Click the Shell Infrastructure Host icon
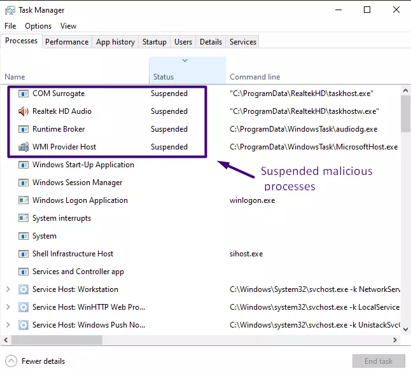This screenshot has width=411, height=374. (24, 254)
